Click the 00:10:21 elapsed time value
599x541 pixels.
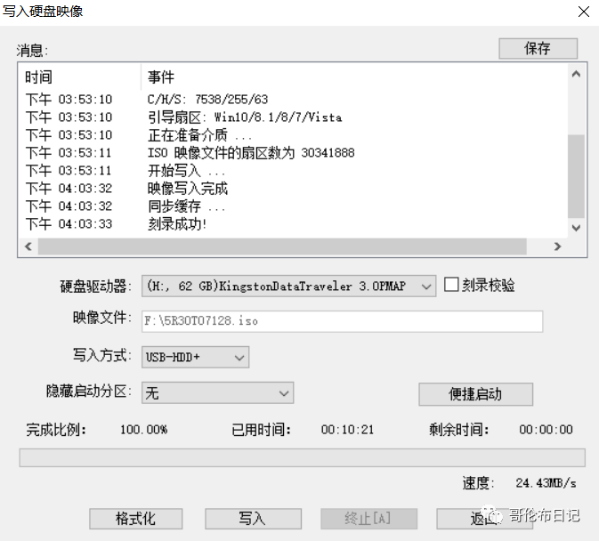[347, 430]
